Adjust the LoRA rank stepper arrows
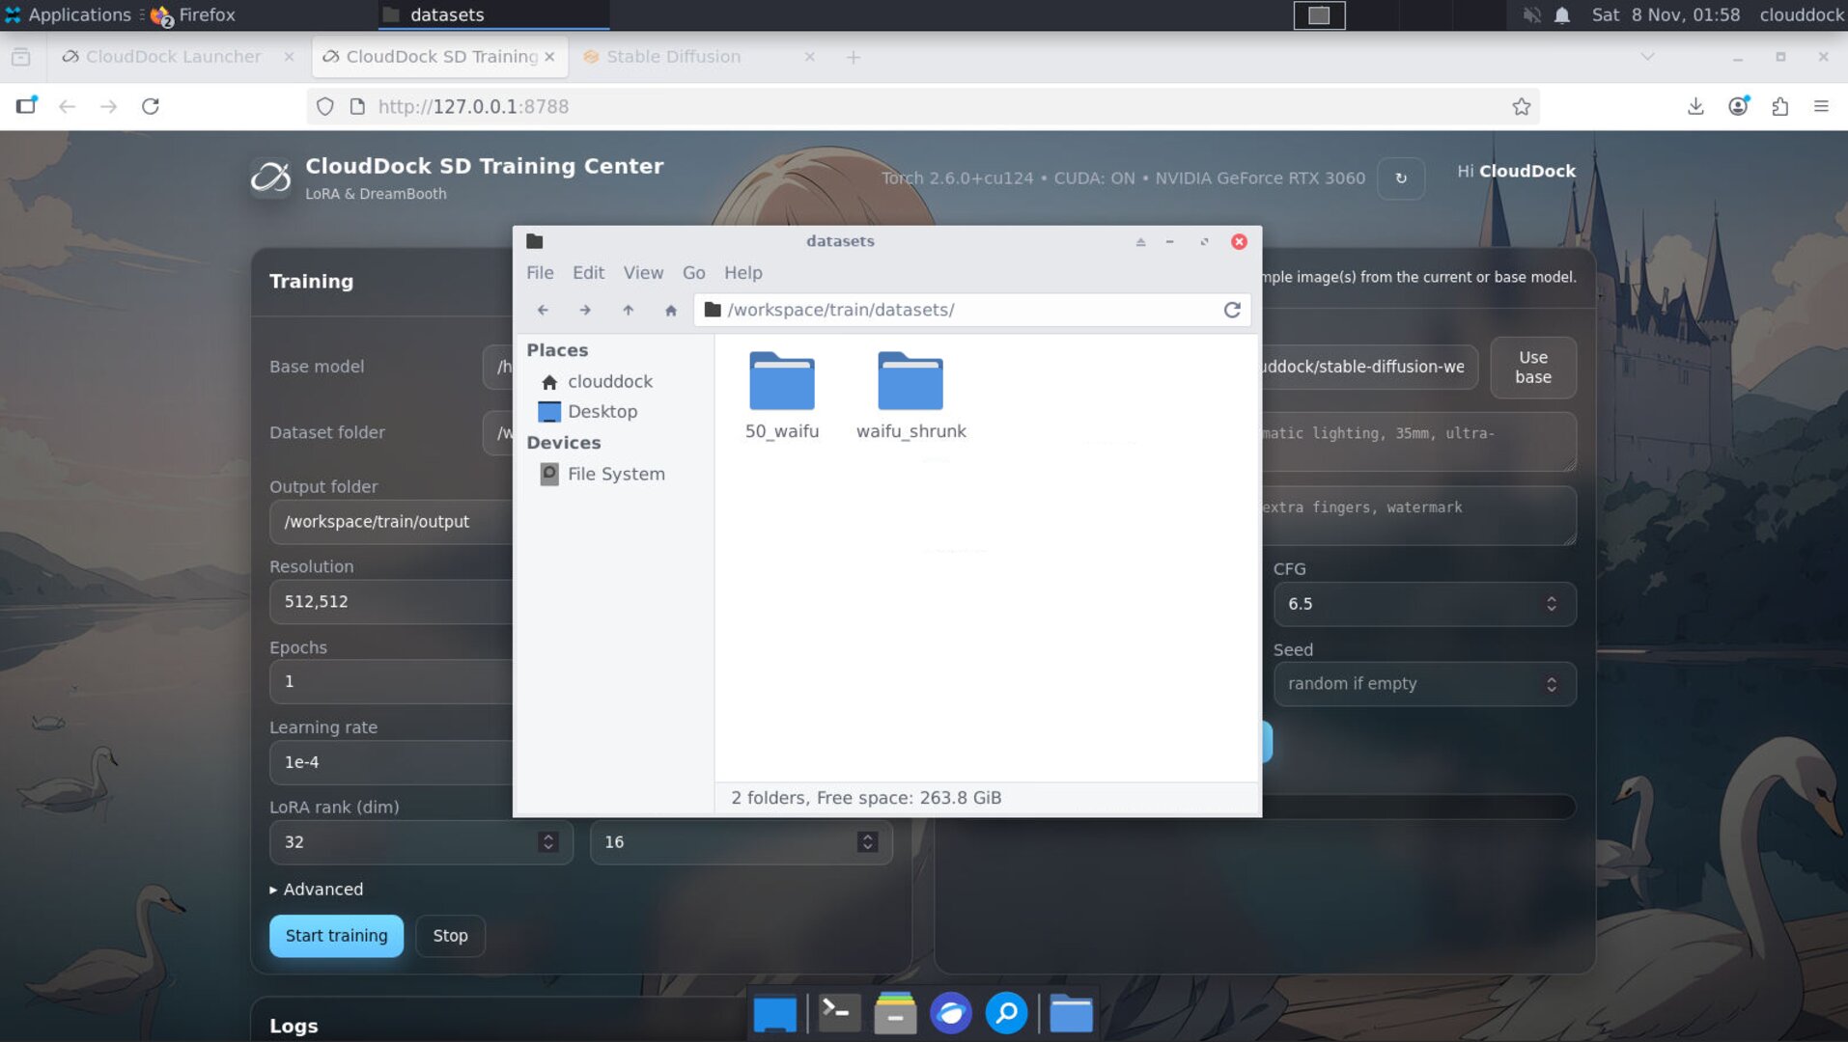Screen dimensions: 1848x1042 pyautogui.click(x=547, y=842)
